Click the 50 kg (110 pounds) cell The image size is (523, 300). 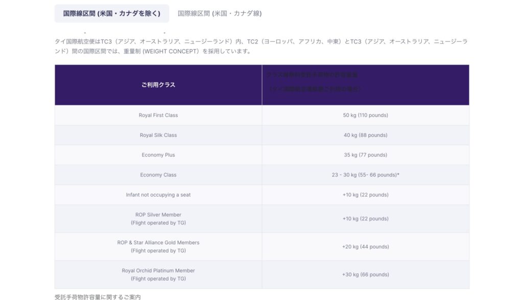[365, 116]
